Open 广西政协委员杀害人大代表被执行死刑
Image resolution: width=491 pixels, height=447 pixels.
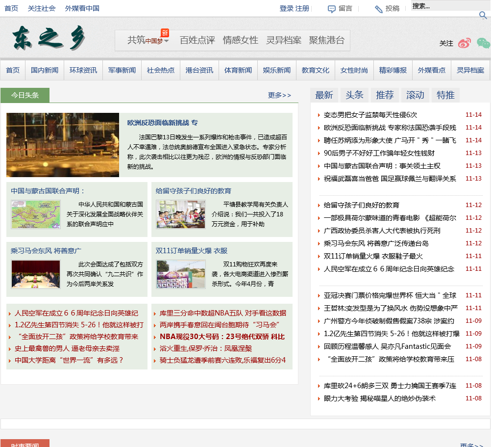pos(382,231)
